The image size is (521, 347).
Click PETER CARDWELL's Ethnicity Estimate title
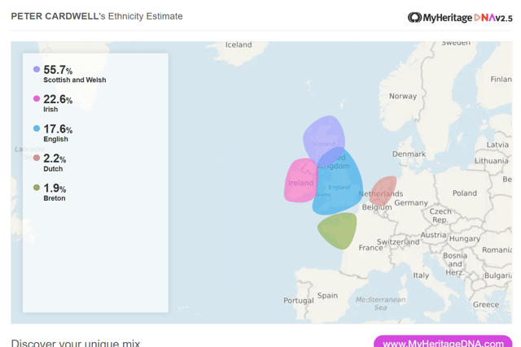[97, 16]
